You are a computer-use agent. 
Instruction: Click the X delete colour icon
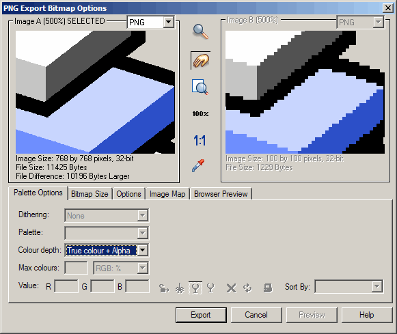[x=231, y=288]
